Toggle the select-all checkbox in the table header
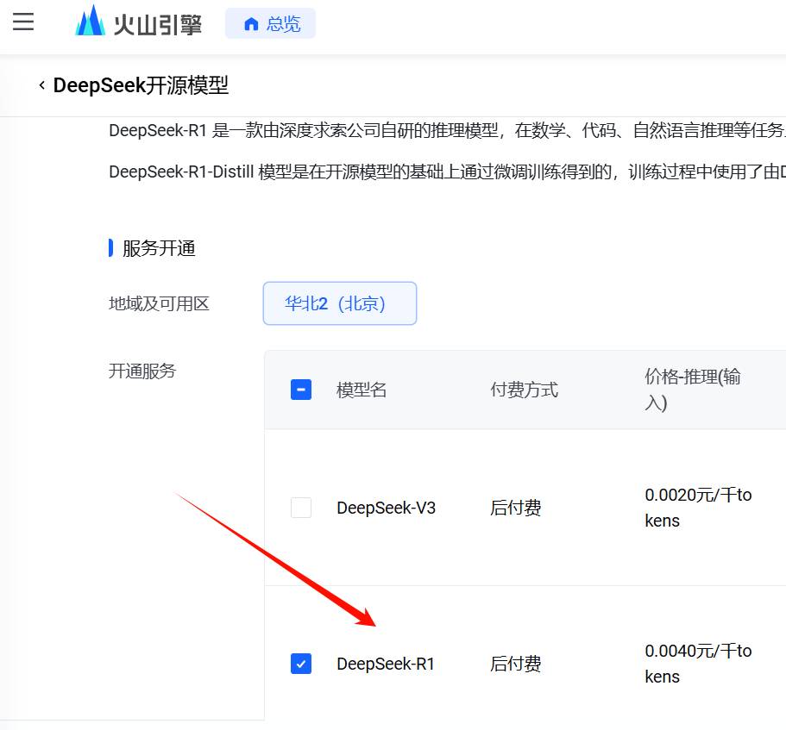Image resolution: width=786 pixels, height=730 pixels. [x=301, y=390]
